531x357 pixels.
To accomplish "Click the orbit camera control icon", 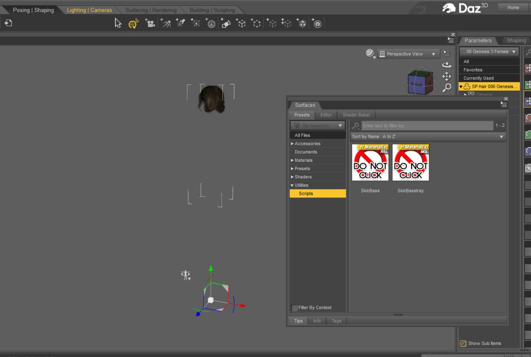I will coord(447,65).
